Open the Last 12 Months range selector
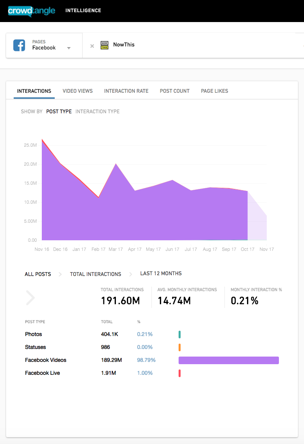Screen dimensions: 304x444 [161, 274]
